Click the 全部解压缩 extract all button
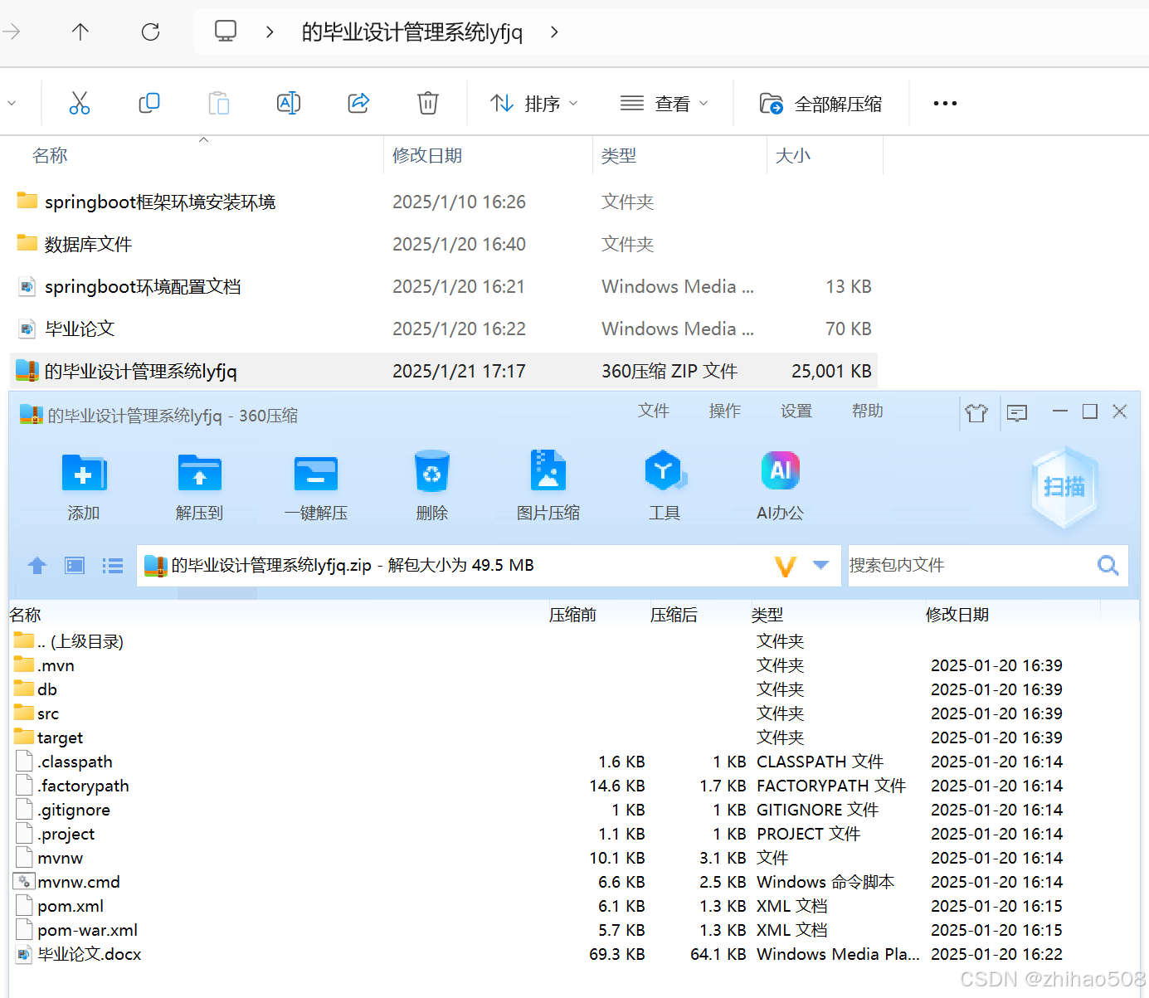This screenshot has height=998, width=1149. (x=820, y=104)
